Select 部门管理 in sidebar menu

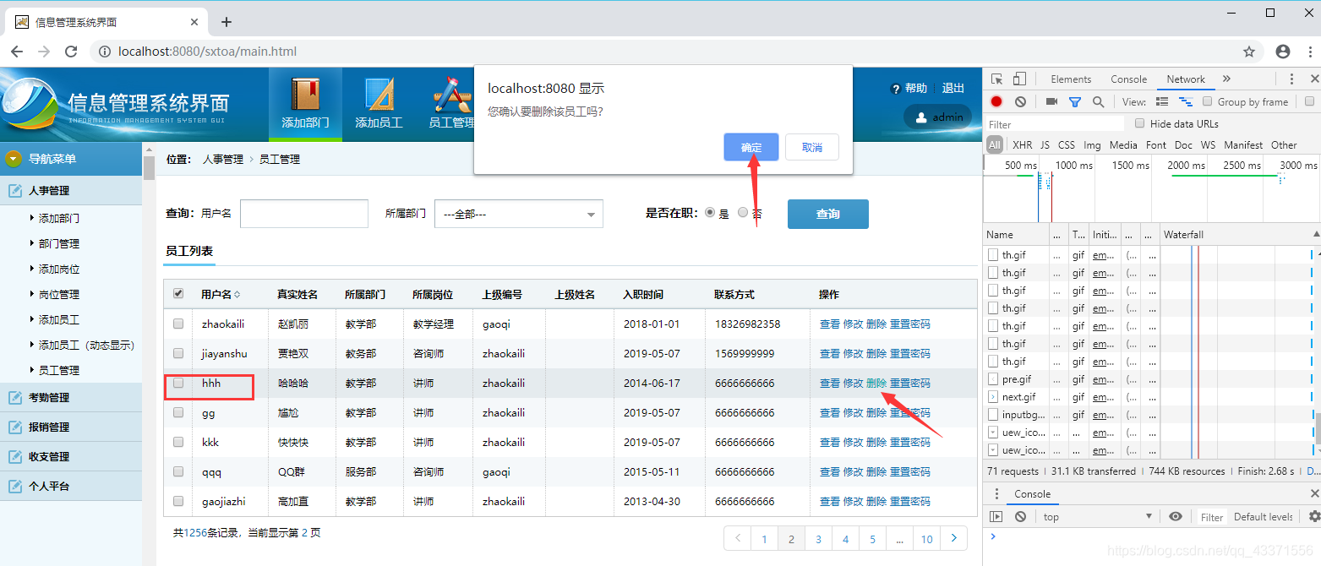[x=59, y=243]
